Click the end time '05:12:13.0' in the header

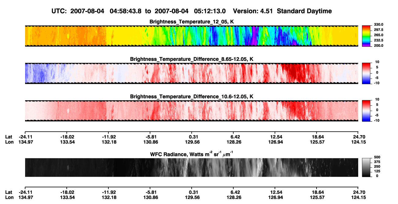pos(210,11)
